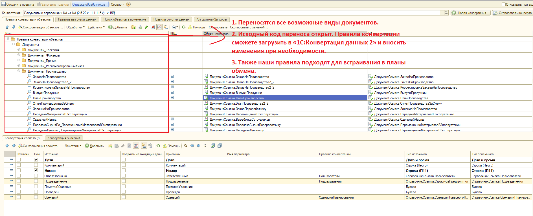Toggle ПВД checkbox for СдельныйНаряд
This screenshot has width=533, height=216.
point(172,119)
